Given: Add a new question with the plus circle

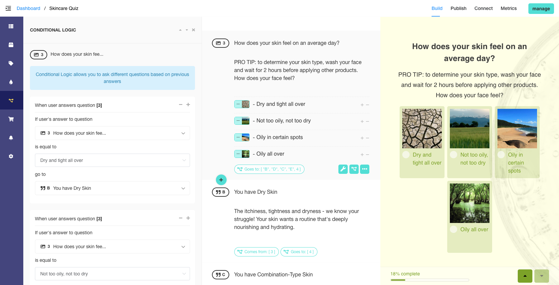Looking at the screenshot, I should pos(221,180).
